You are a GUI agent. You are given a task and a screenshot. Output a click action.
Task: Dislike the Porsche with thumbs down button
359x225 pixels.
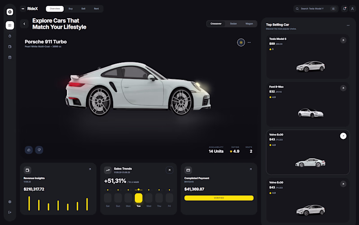pyautogui.click(x=39, y=150)
